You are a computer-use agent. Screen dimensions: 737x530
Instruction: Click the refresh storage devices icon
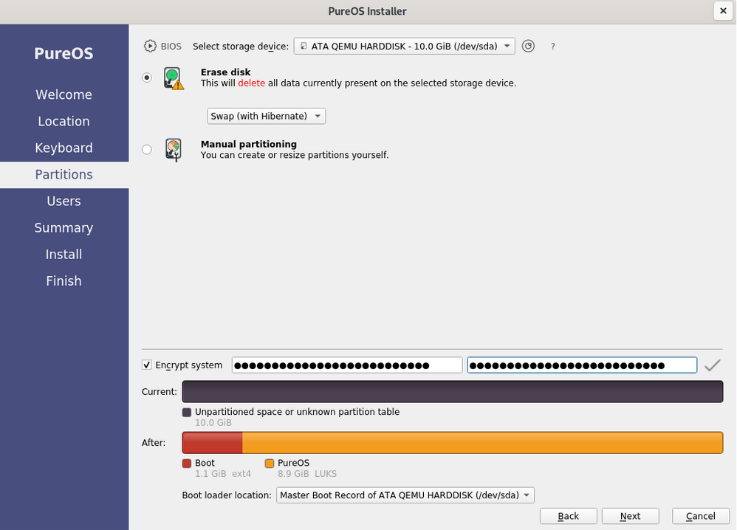tap(528, 46)
